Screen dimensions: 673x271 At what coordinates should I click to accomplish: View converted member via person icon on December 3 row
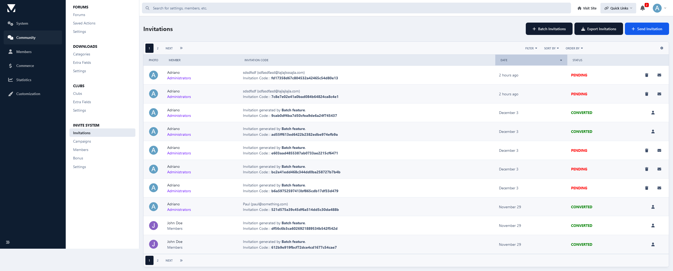(x=653, y=113)
